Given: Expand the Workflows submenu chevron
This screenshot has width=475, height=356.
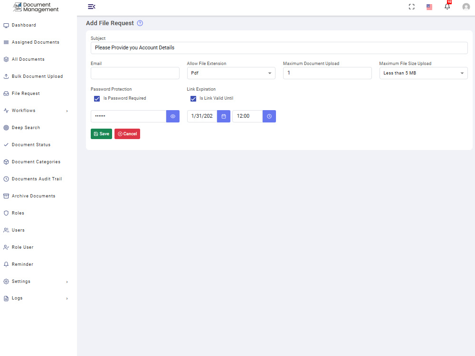Looking at the screenshot, I should (x=67, y=111).
